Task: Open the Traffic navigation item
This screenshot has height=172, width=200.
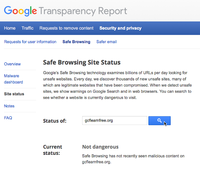Action: pos(27,28)
